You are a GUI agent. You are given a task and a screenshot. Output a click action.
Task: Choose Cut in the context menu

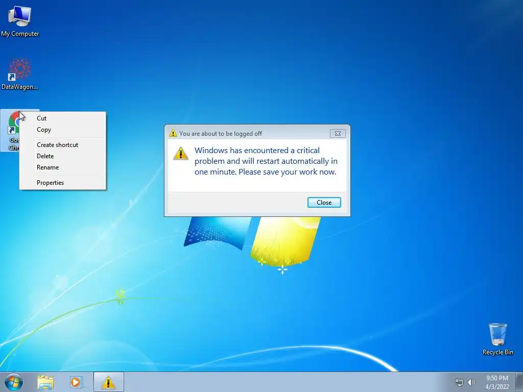[63, 118]
